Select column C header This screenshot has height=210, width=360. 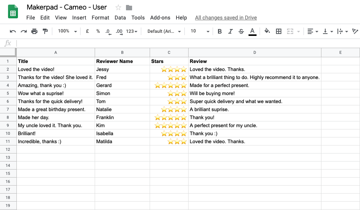point(169,53)
